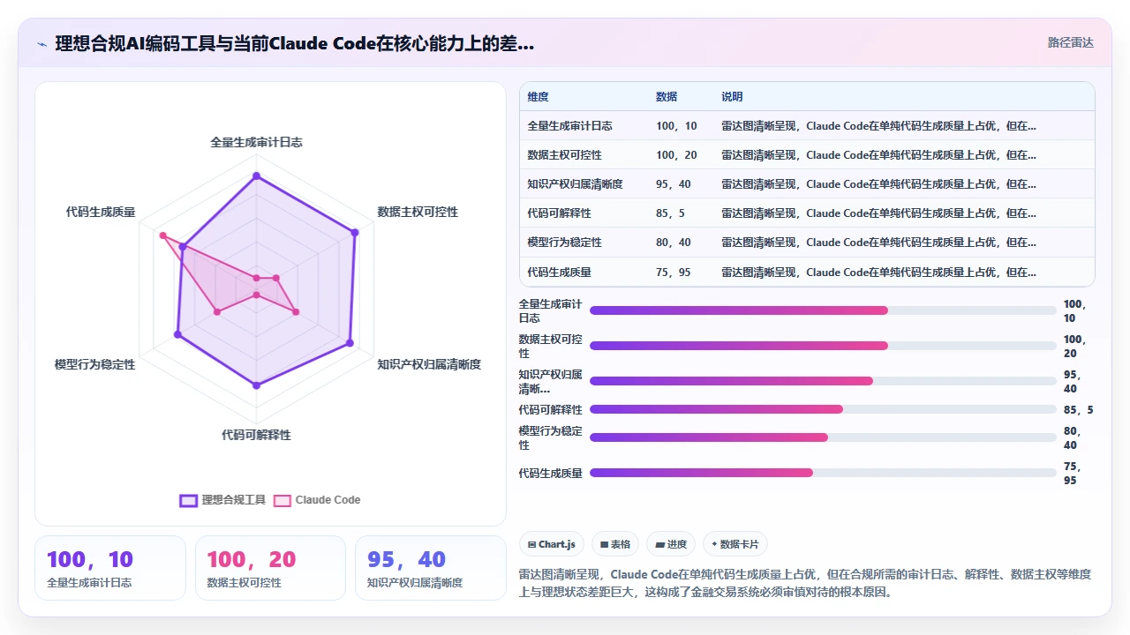Click the purple top radar data point
The width and height of the screenshot is (1130, 635).
click(x=257, y=176)
